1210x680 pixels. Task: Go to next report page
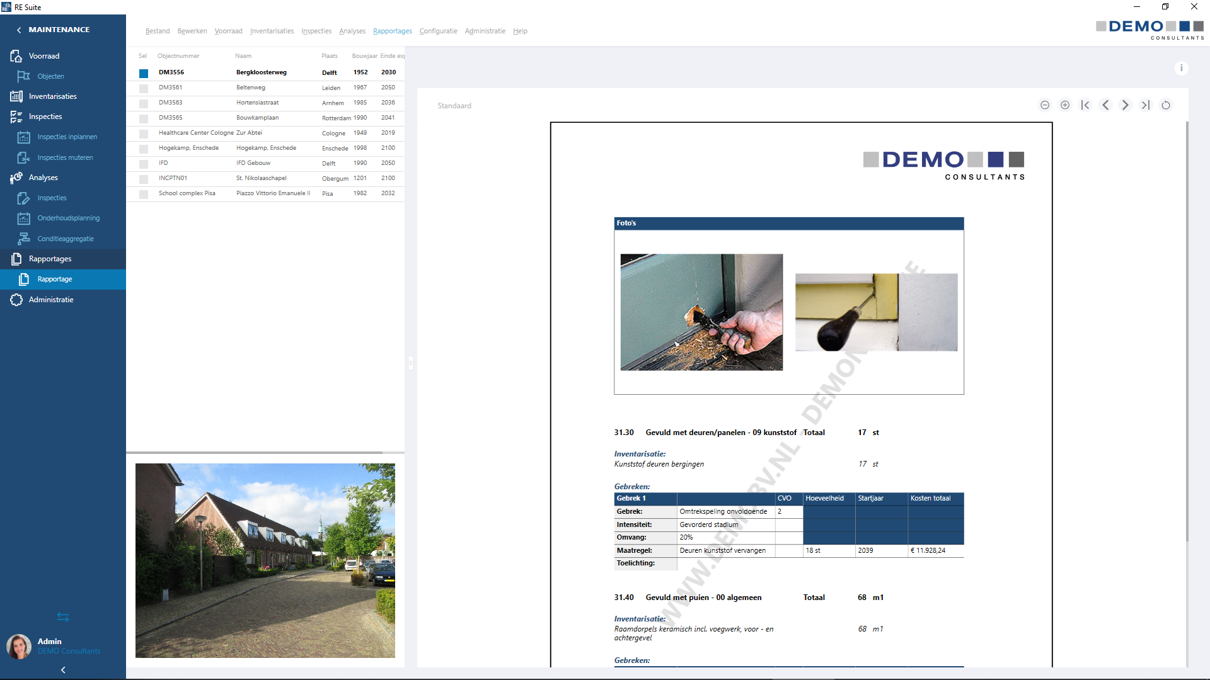(x=1126, y=105)
